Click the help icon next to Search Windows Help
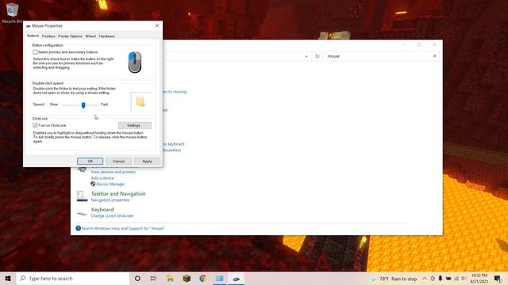The width and height of the screenshot is (508, 285). click(x=78, y=229)
